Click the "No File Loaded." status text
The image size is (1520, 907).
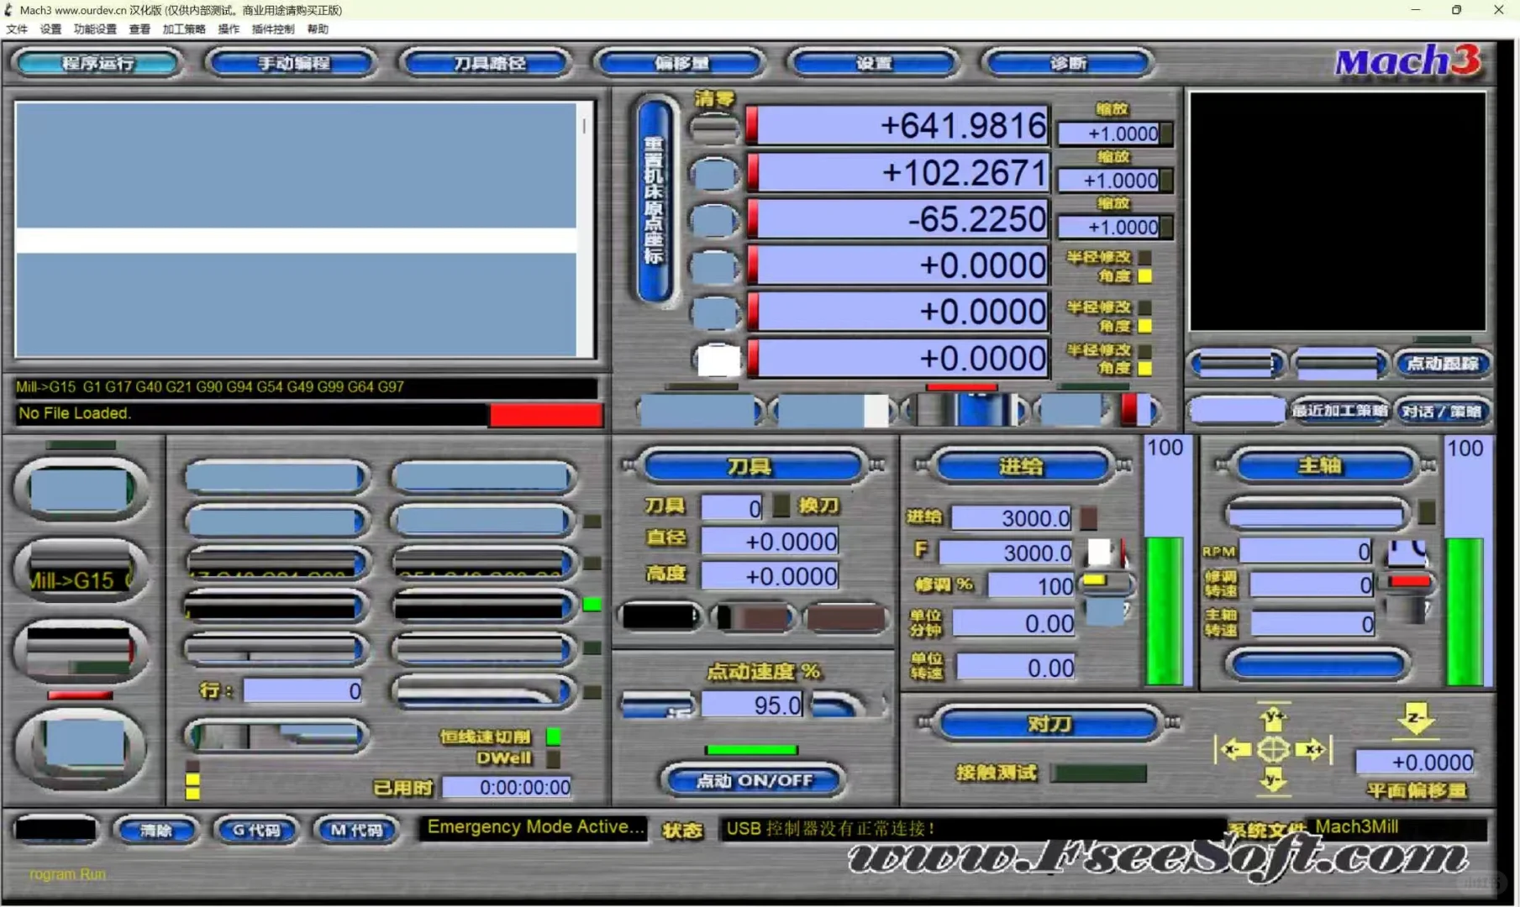point(74,413)
